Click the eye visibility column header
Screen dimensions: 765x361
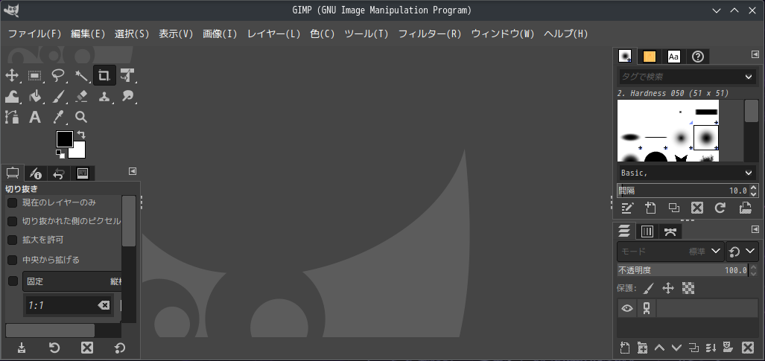(627, 308)
